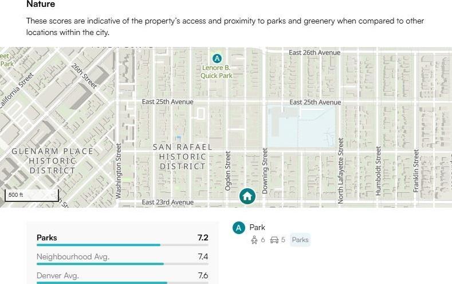Screen dimensions: 452x284
Task: Click the Glenarm Place Historic District label
Action: coord(53,161)
